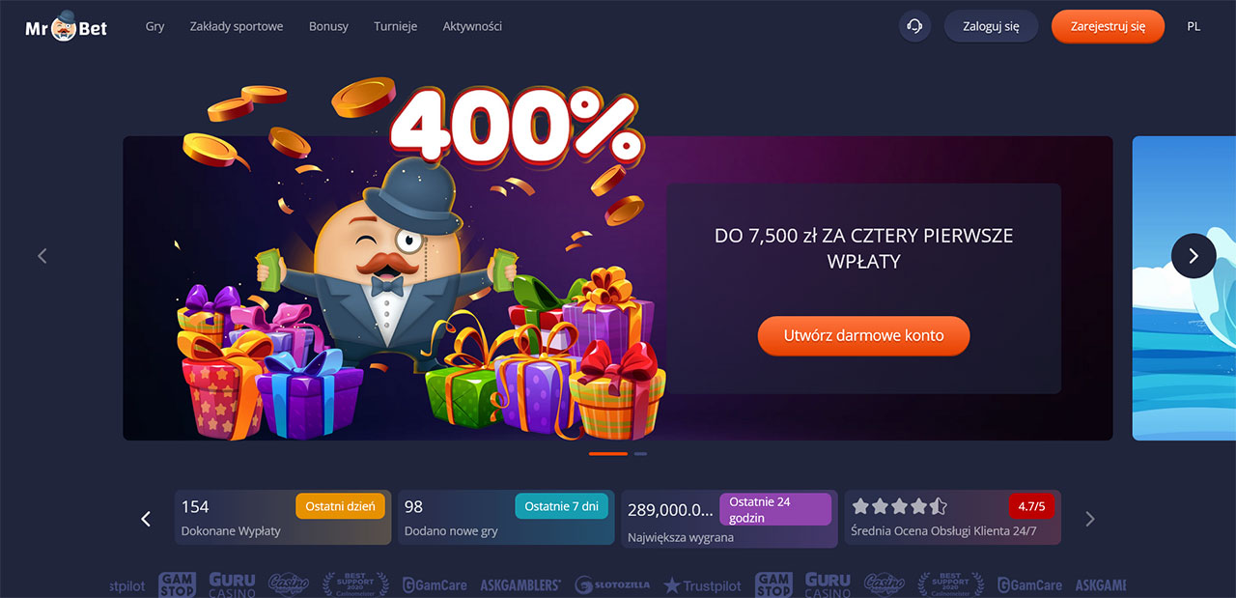
Task: Click the Zarejestruj się button
Action: pos(1108,26)
